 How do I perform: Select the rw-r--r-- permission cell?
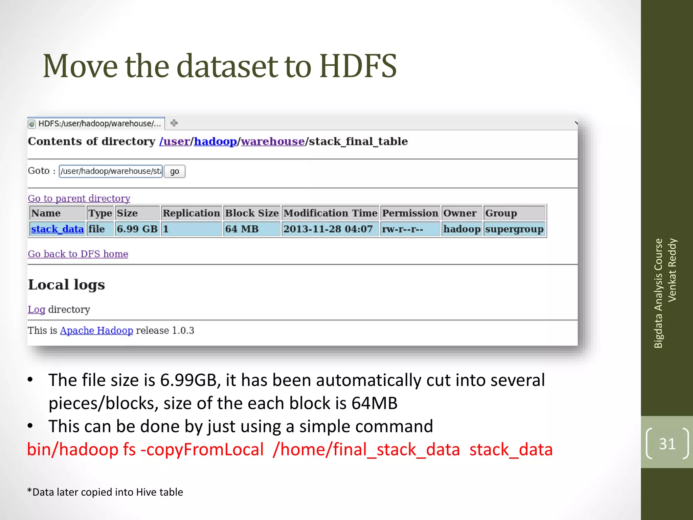410,229
